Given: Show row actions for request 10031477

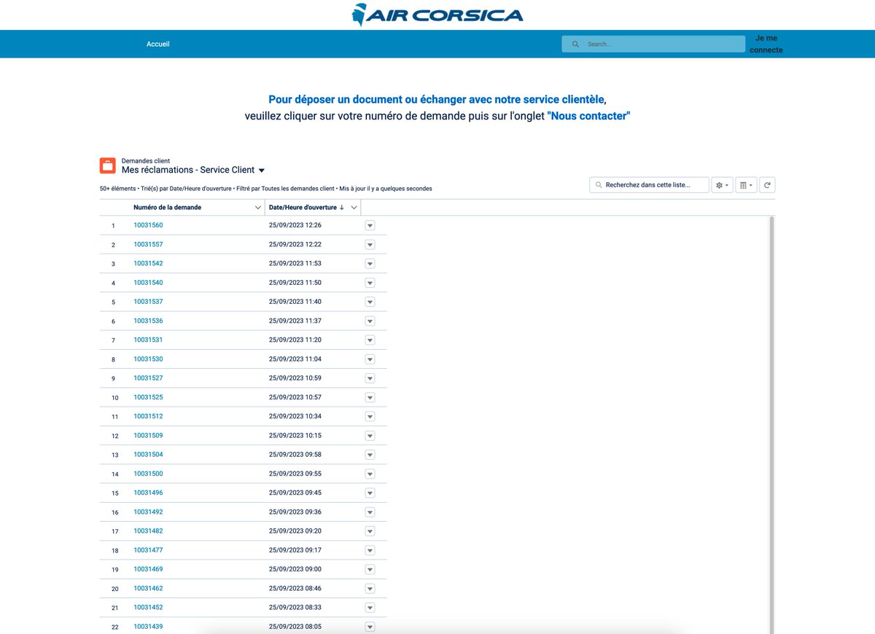Looking at the screenshot, I should coord(370,550).
